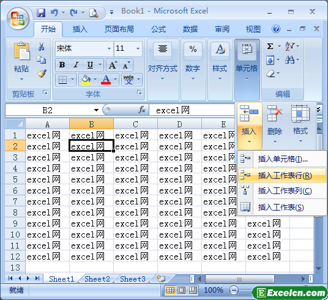Image resolution: width=328 pixels, height=300 pixels.
Task: Click the phonetic guide wén icon
Action: (129, 80)
